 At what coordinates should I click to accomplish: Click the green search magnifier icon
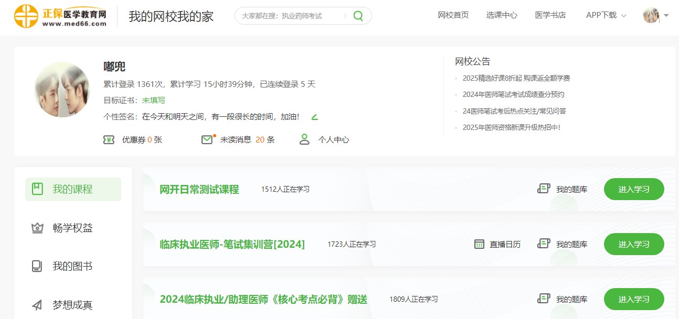[x=358, y=16]
